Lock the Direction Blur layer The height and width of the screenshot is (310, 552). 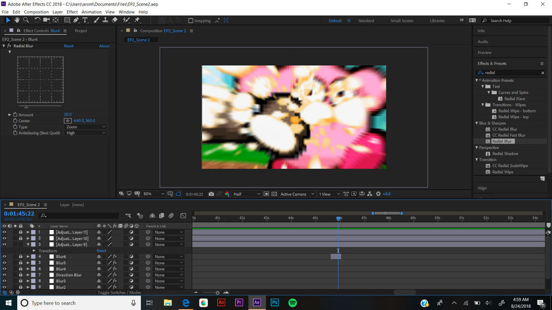pyautogui.click(x=20, y=274)
